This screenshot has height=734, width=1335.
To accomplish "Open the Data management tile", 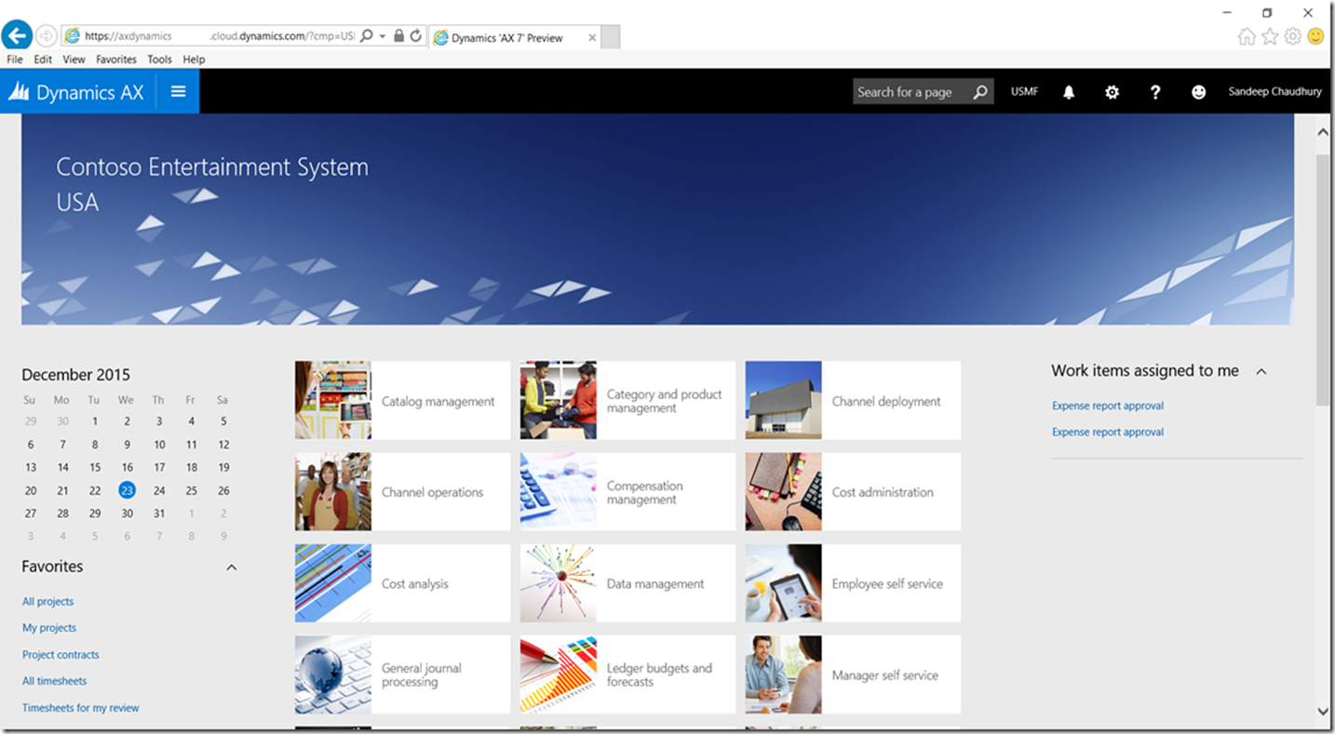I will point(627,583).
